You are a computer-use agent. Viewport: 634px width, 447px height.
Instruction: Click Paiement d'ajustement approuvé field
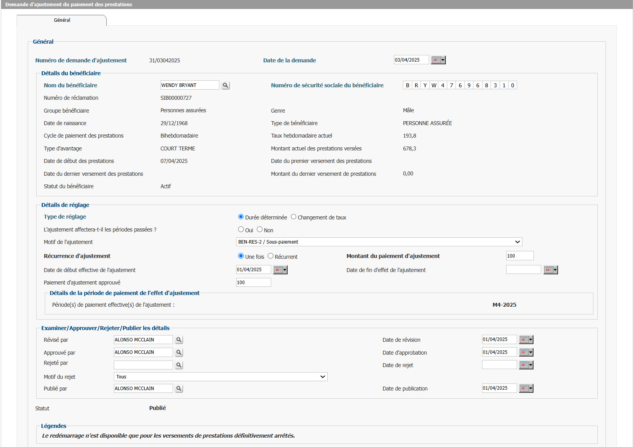coord(253,283)
